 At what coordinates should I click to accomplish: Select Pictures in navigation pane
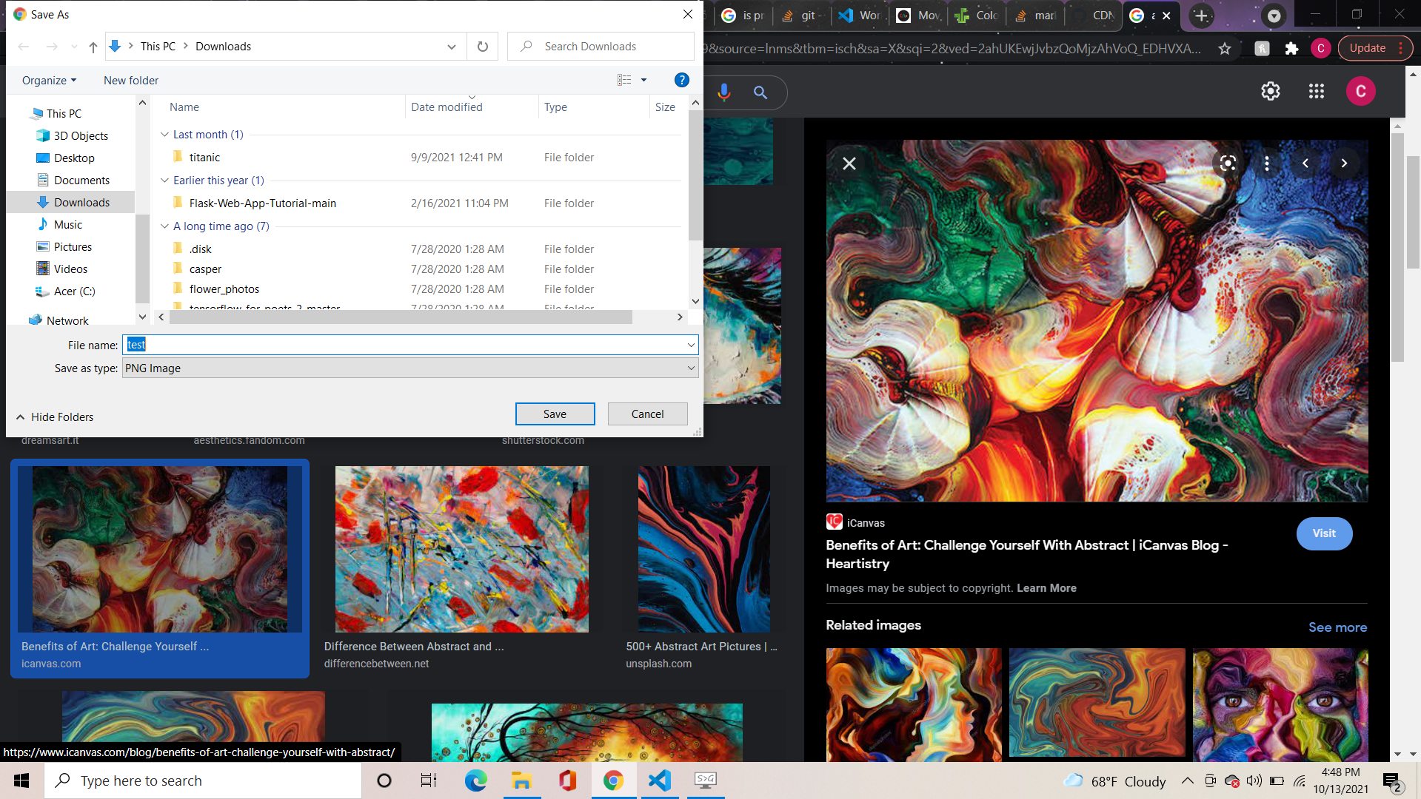click(73, 247)
